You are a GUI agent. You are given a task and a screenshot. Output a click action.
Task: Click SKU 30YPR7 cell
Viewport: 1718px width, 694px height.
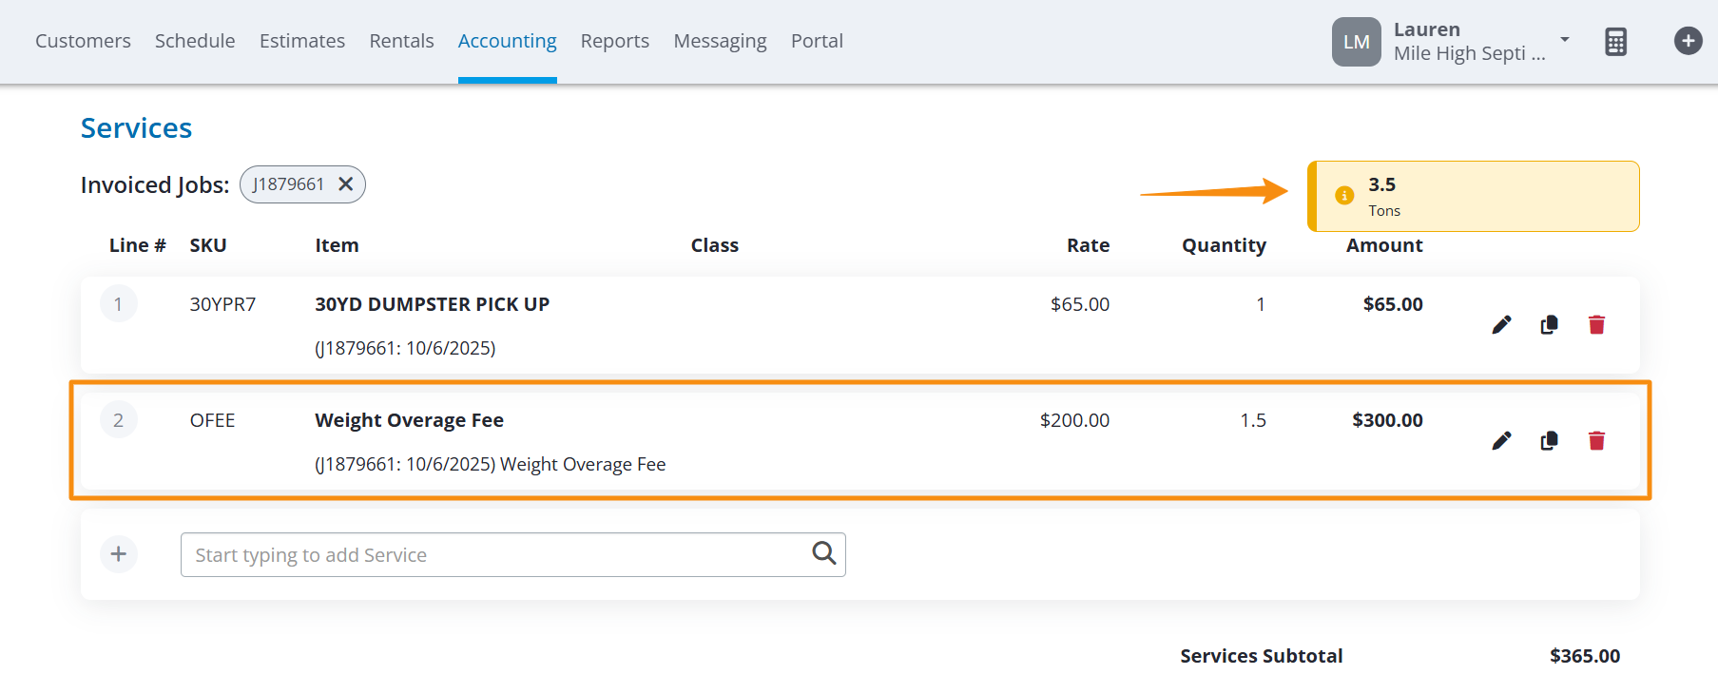(222, 304)
